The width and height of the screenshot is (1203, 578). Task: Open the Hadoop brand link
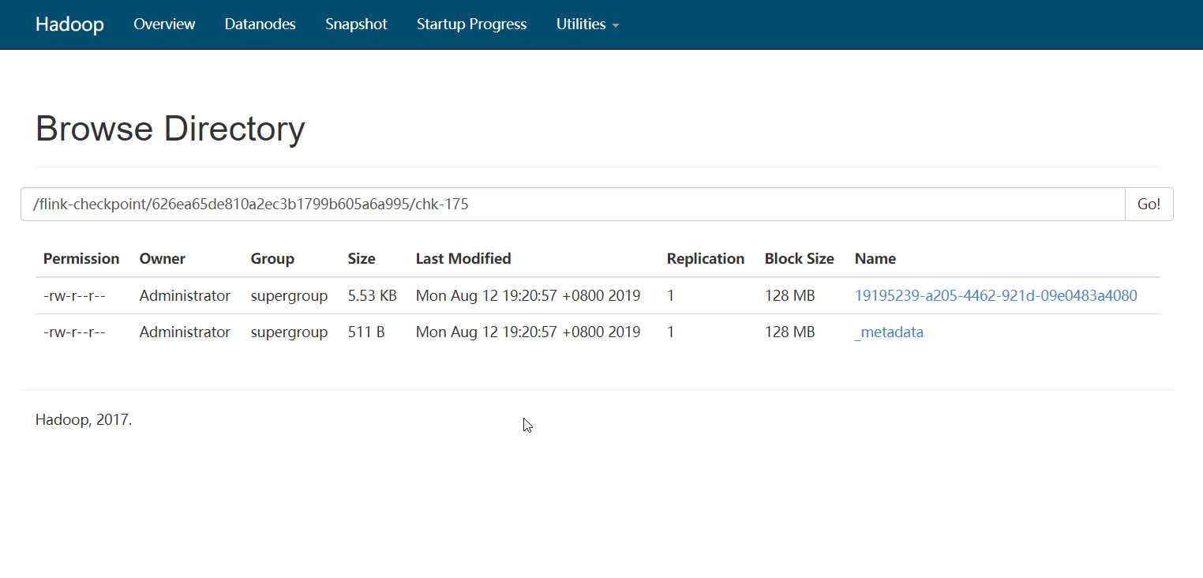[69, 24]
